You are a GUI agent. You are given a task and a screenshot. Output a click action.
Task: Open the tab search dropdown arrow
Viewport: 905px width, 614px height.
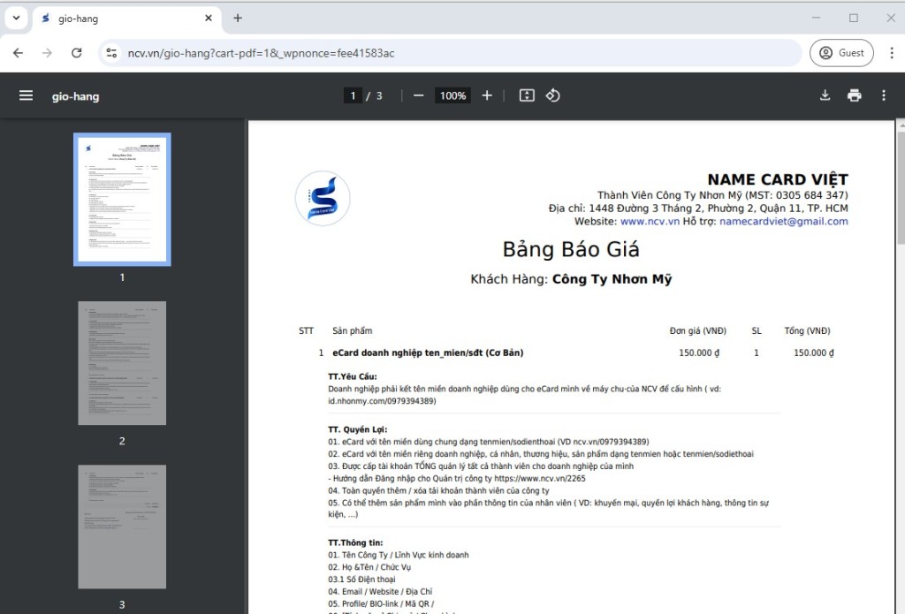16,18
